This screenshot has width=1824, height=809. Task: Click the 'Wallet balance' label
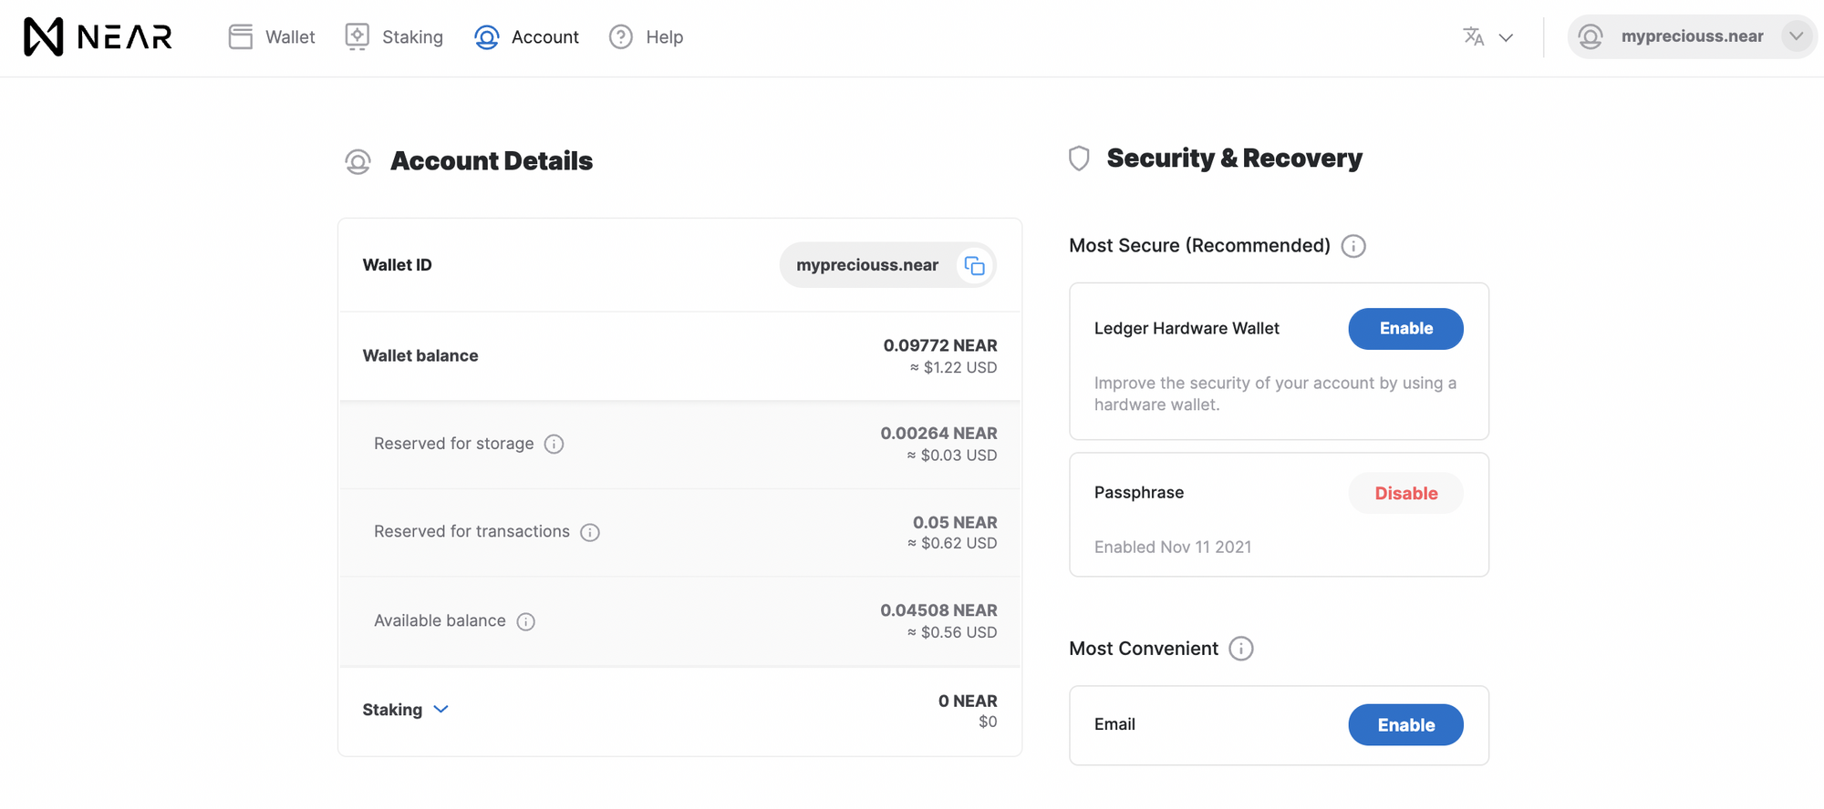(x=420, y=355)
